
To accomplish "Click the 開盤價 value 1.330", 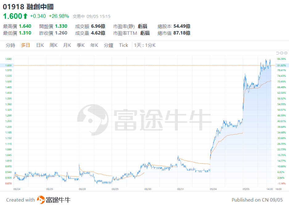I will [x=61, y=26].
